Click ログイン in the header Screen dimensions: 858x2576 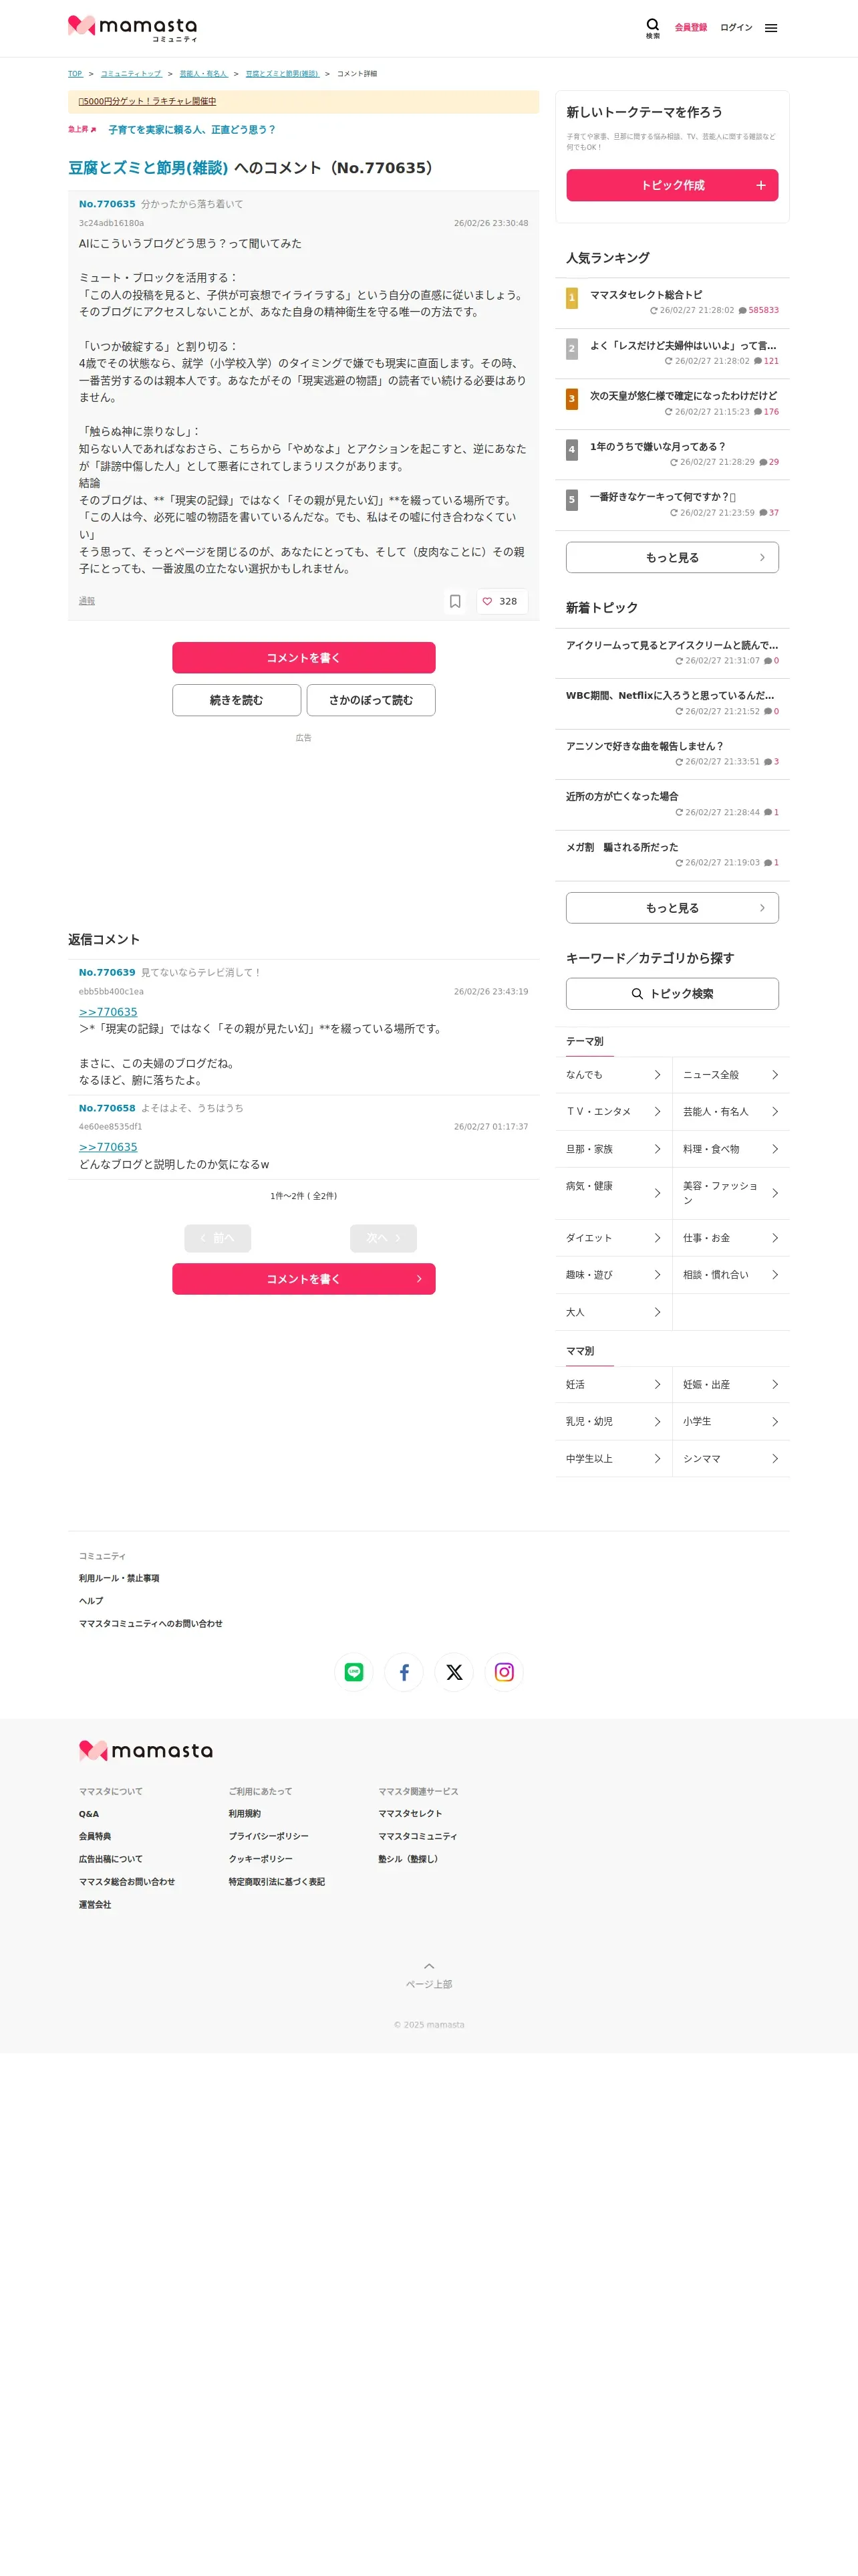click(x=736, y=28)
